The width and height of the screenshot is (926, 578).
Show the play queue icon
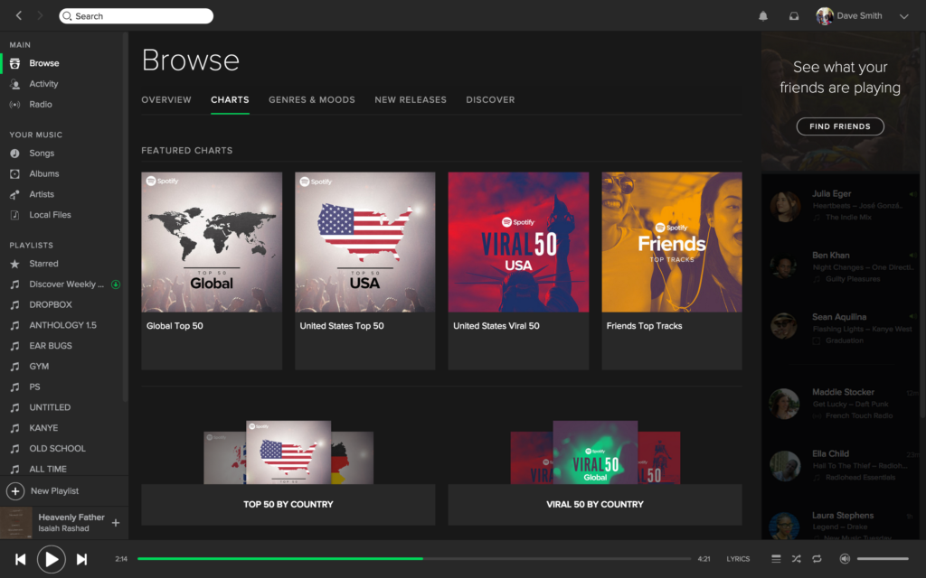(776, 558)
